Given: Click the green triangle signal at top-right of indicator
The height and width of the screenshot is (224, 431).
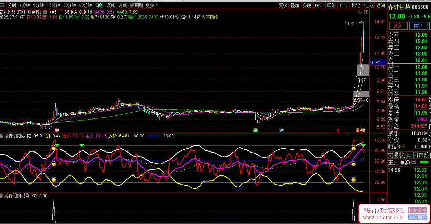Looking at the screenshot, I should click(x=363, y=145).
